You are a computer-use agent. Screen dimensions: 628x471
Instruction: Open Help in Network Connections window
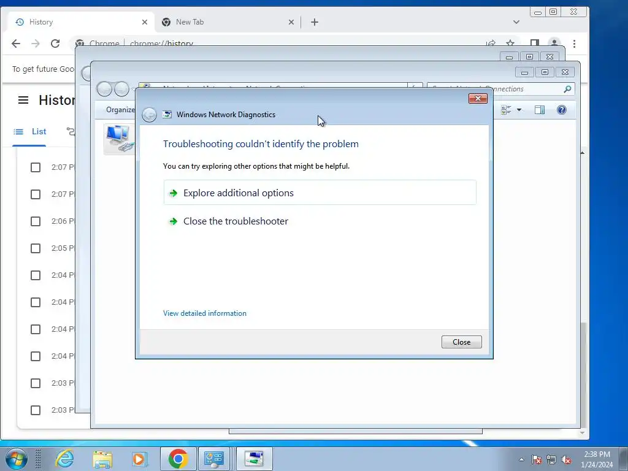[x=562, y=110]
